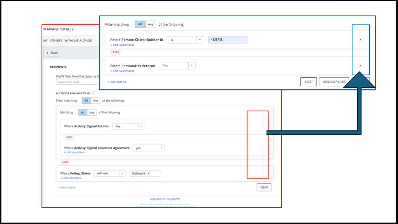Image resolution: width=398 pixels, height=224 pixels.
Task: Click the Back arrow button
Action: [52, 53]
